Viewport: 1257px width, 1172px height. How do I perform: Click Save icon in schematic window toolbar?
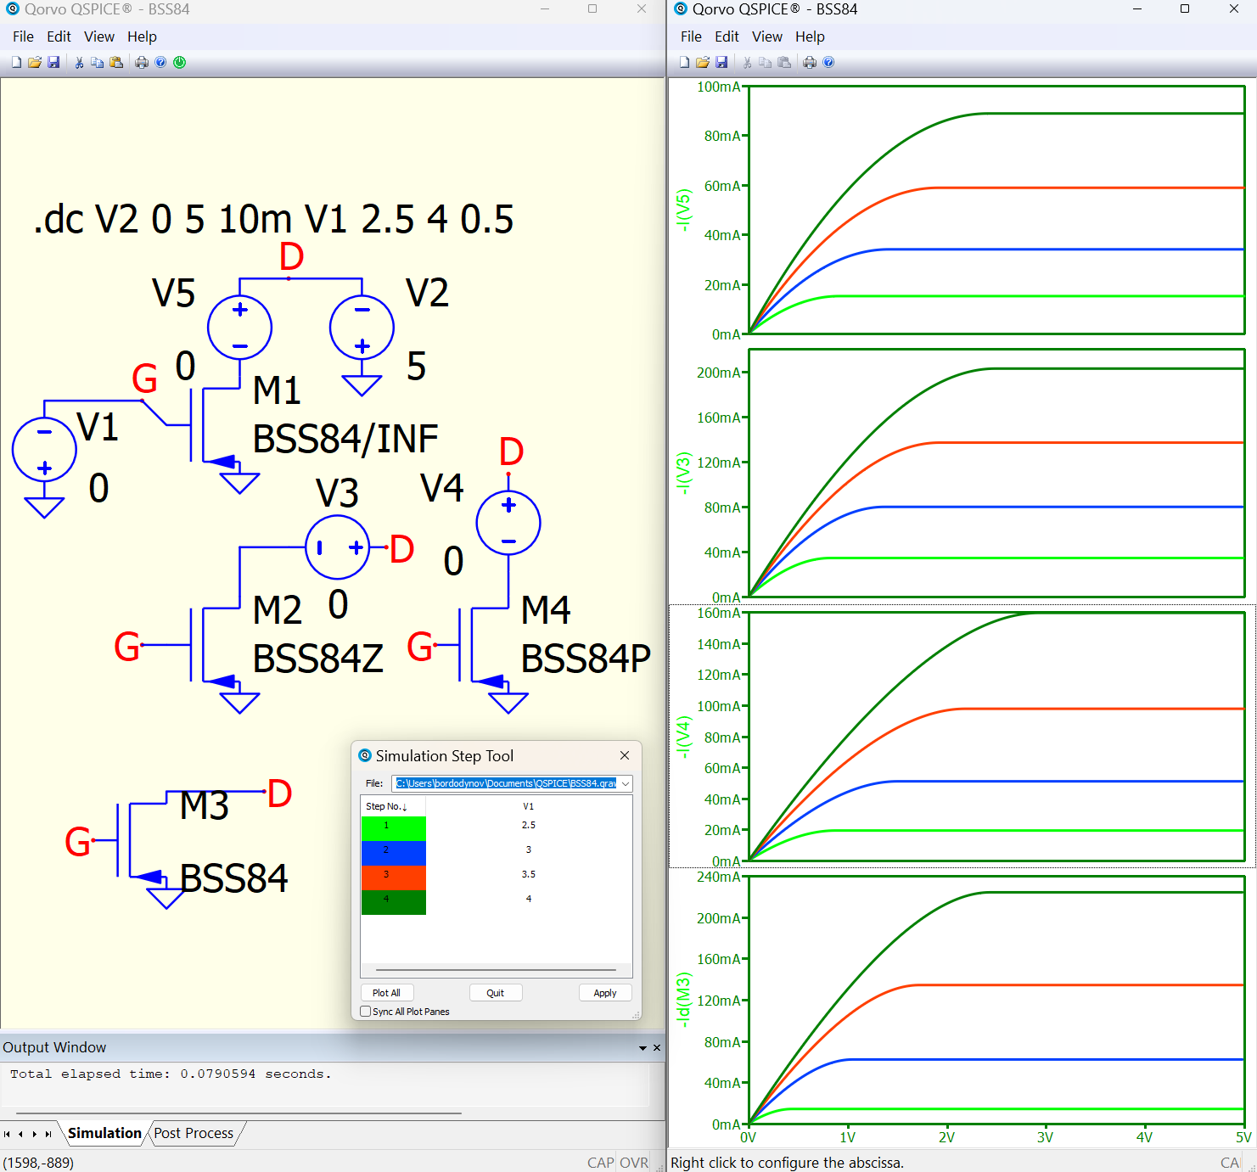53,62
